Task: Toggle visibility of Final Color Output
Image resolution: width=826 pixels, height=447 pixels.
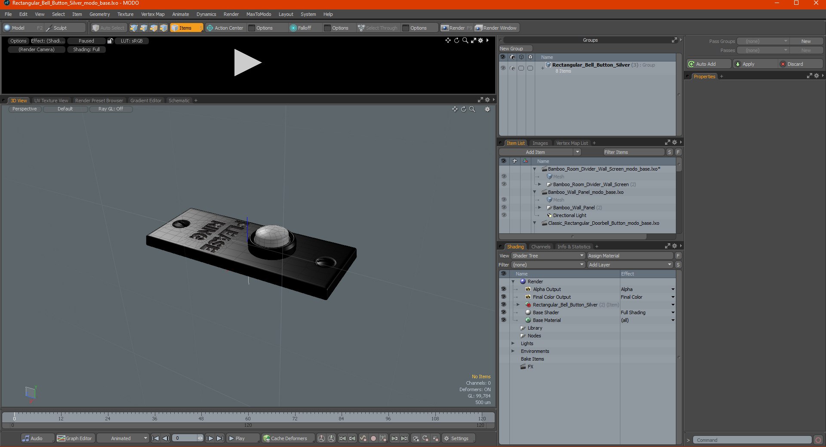Action: pyautogui.click(x=503, y=297)
